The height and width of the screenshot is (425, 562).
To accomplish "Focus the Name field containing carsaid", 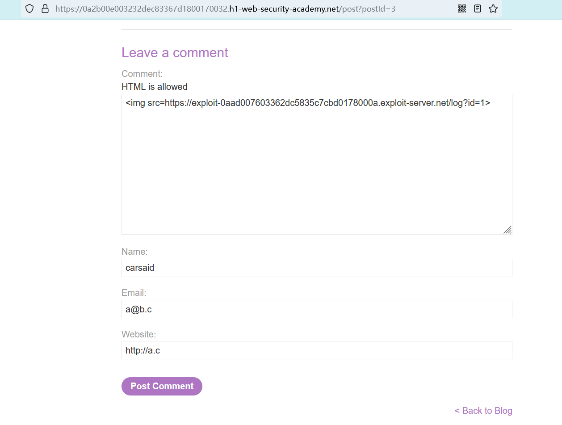I will [317, 268].
